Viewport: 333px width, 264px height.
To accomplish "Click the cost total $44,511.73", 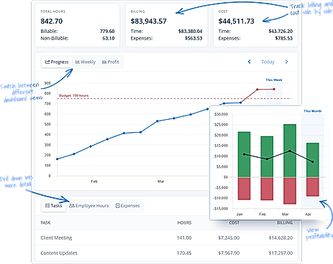I will [x=237, y=22].
